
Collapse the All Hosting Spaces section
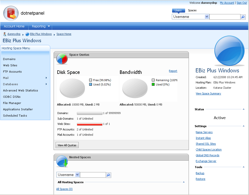click(x=184, y=182)
